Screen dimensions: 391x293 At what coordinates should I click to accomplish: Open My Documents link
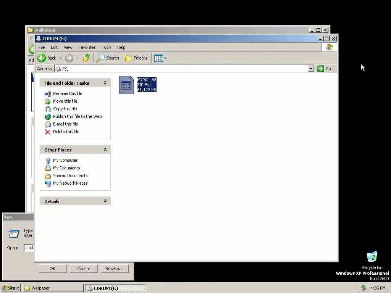point(66,168)
